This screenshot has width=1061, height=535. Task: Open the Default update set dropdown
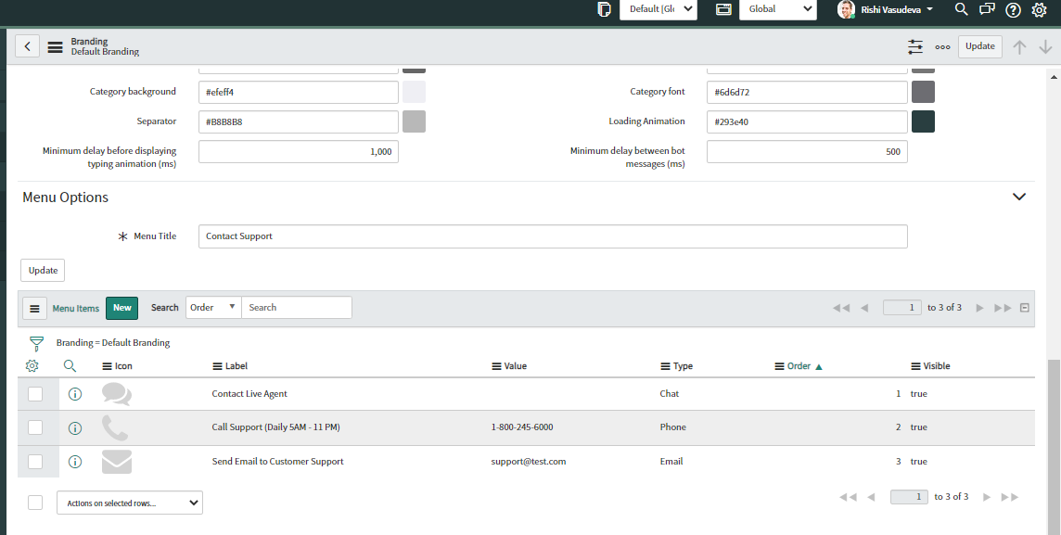(658, 9)
